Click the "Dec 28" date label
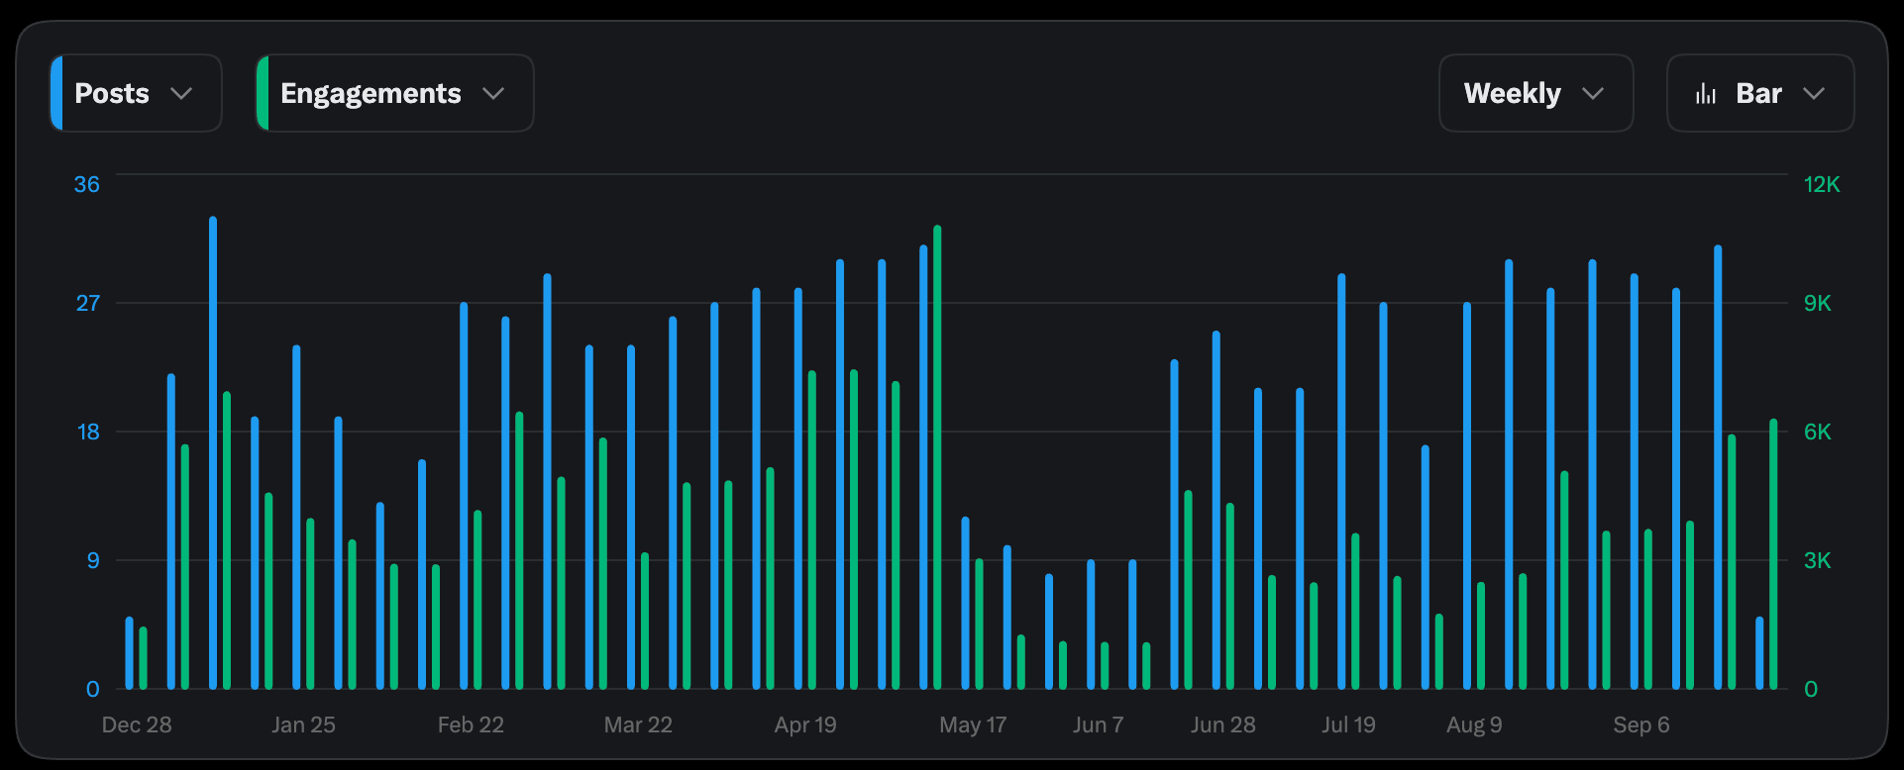This screenshot has height=770, width=1904. pyautogui.click(x=137, y=724)
